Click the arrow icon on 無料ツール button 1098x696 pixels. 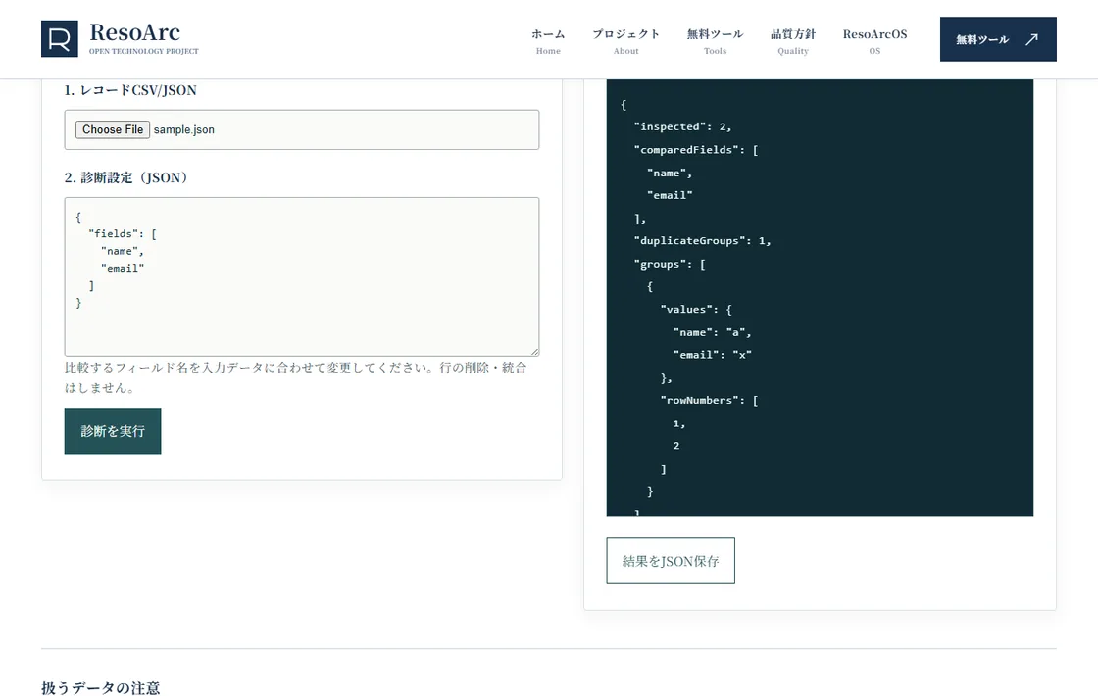click(x=1031, y=39)
